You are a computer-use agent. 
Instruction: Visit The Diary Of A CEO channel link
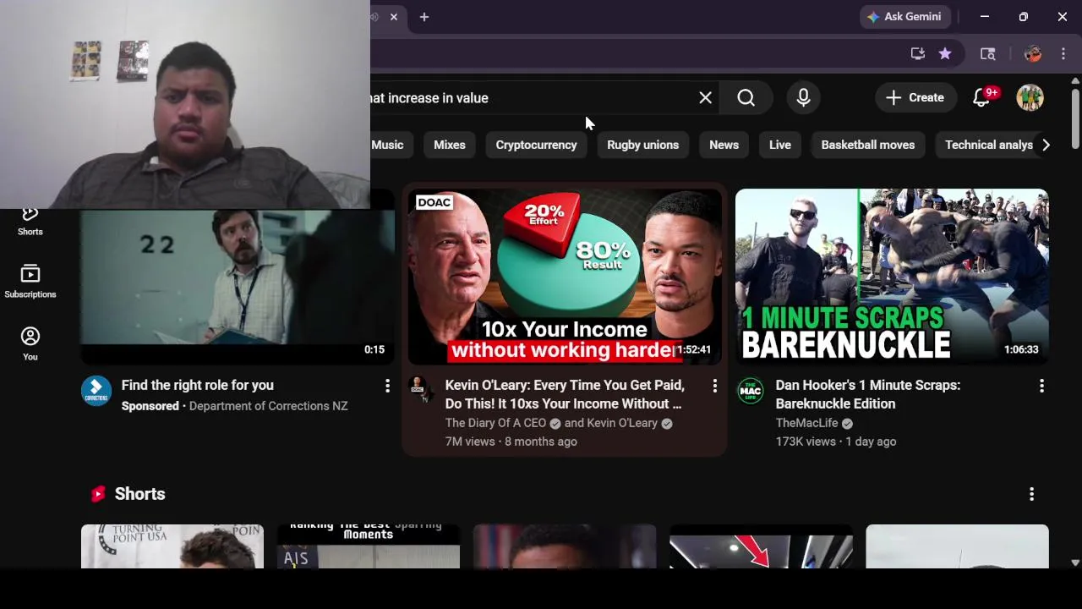tap(495, 423)
